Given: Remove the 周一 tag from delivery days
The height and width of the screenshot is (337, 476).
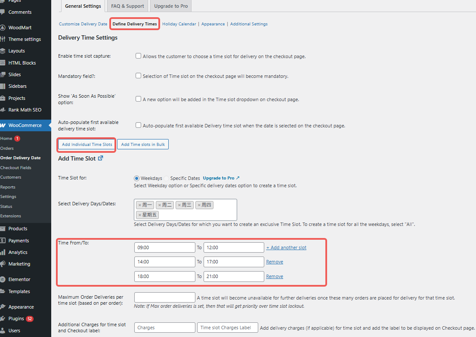Looking at the screenshot, I should pos(139,205).
